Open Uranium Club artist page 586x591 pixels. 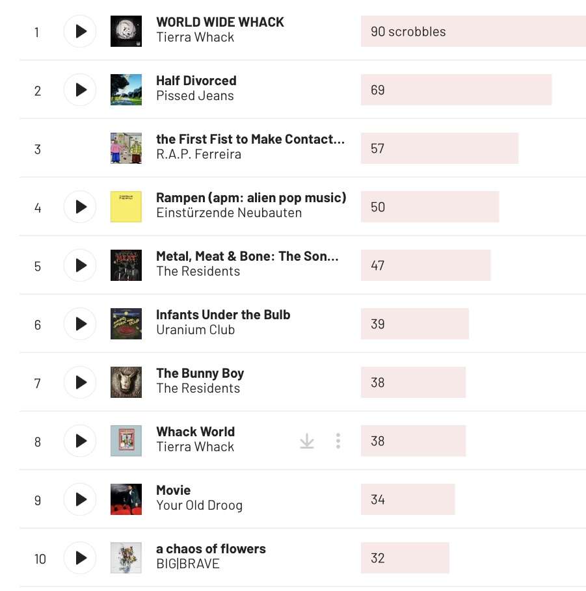point(195,330)
